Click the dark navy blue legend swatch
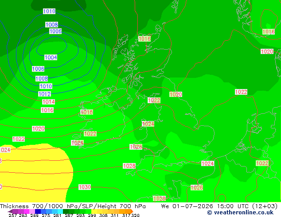This screenshot has height=217, width=281. (38, 211)
